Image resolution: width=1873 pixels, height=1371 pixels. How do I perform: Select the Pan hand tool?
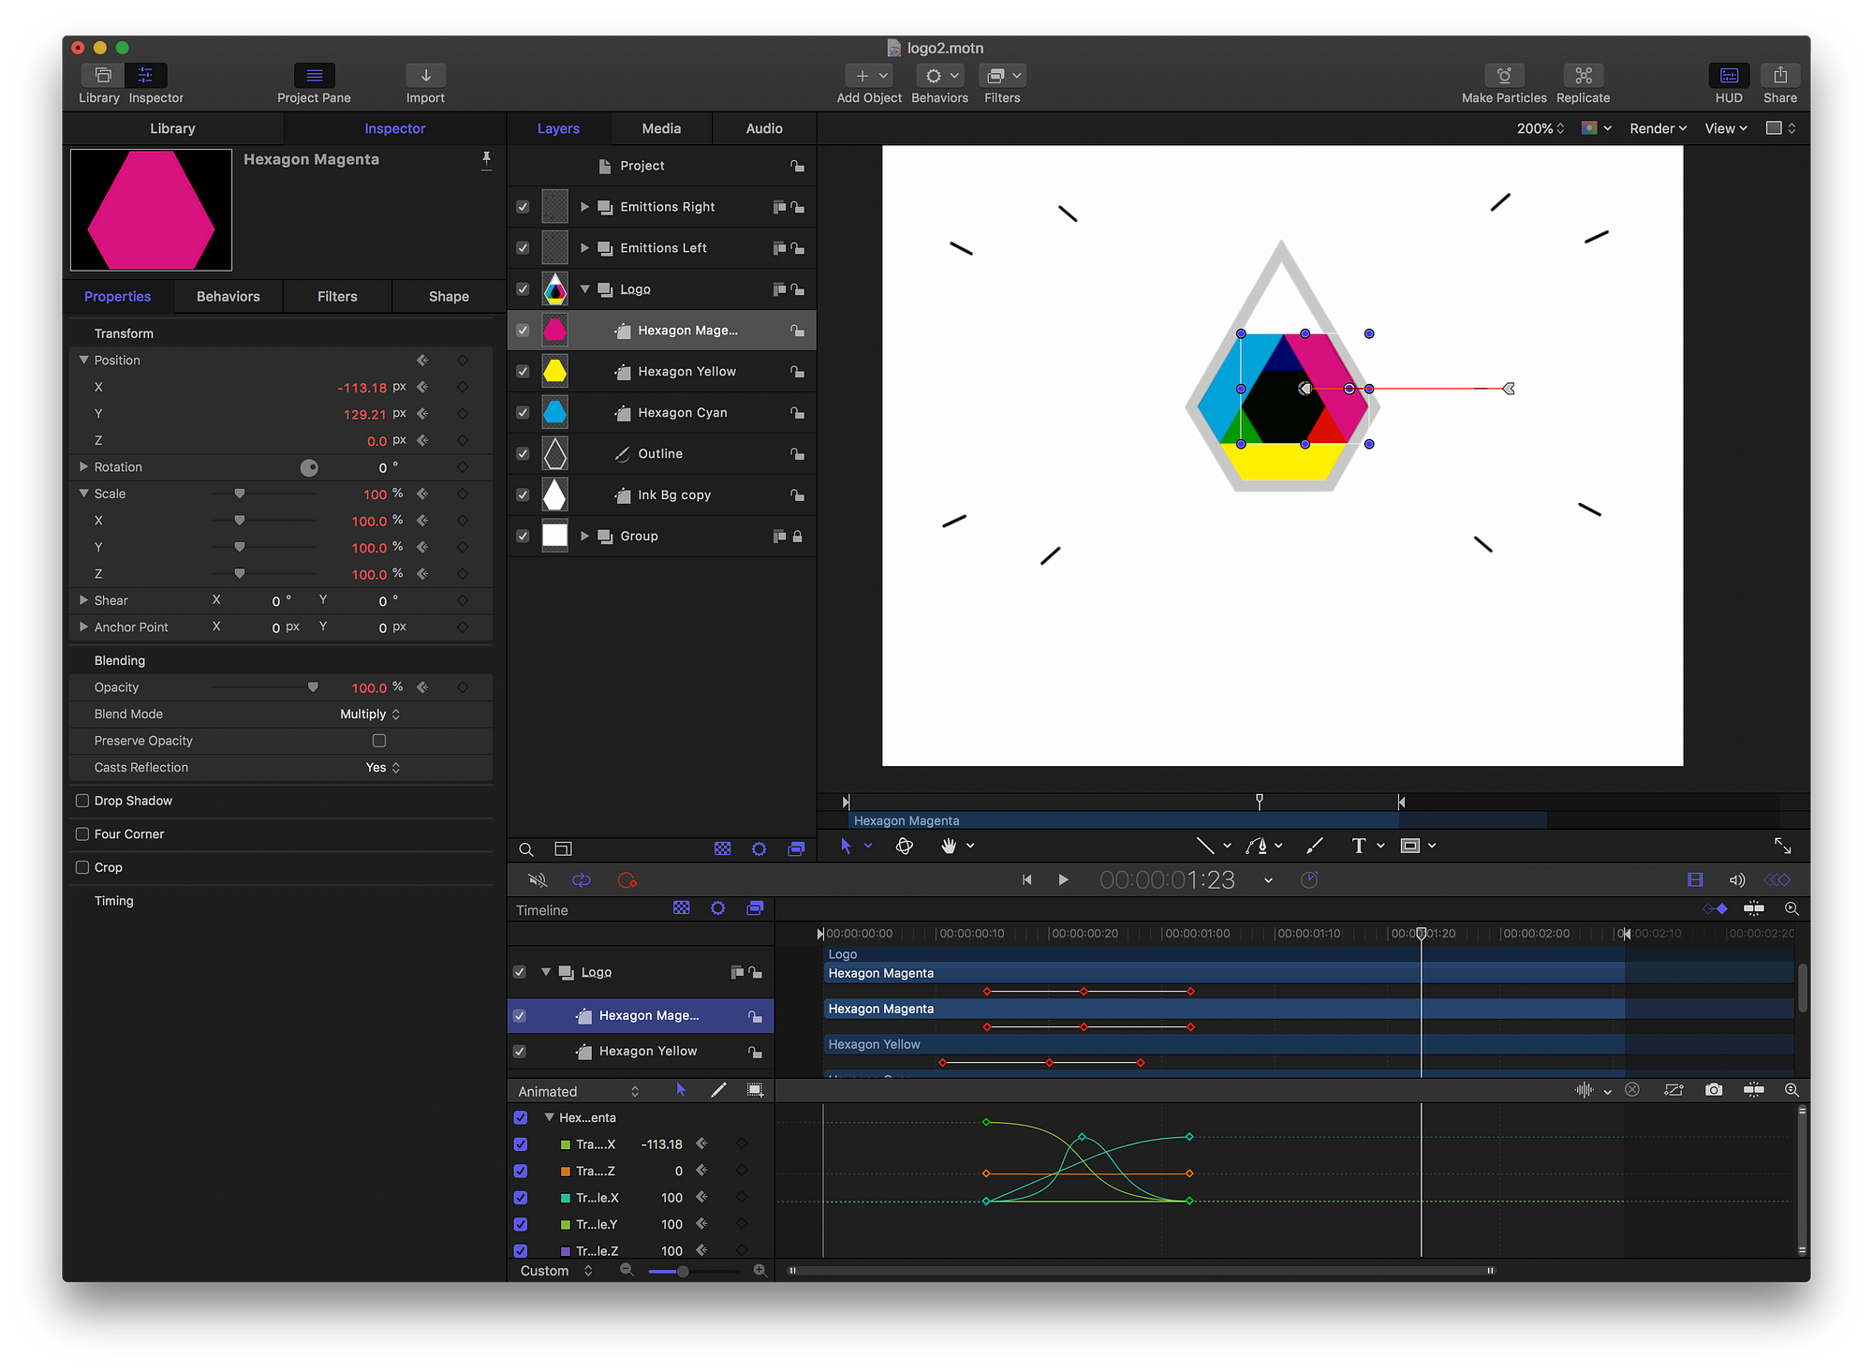(x=949, y=846)
